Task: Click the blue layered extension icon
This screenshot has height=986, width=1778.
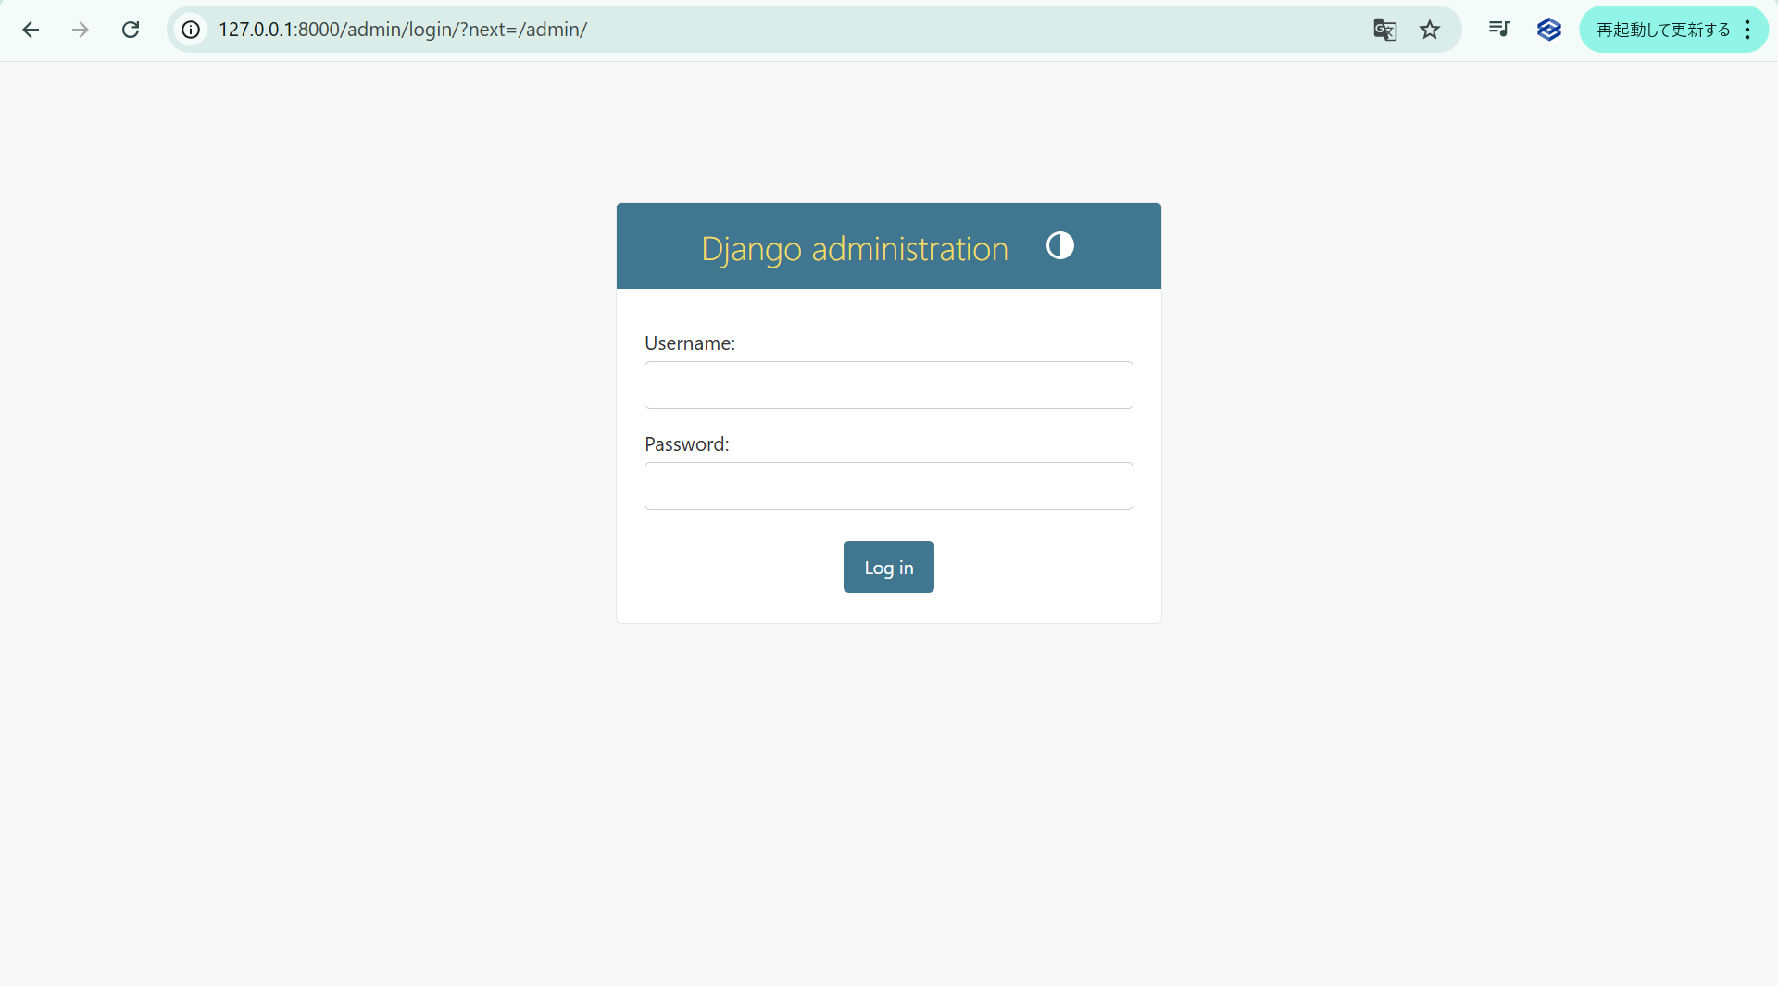Action: pos(1548,30)
